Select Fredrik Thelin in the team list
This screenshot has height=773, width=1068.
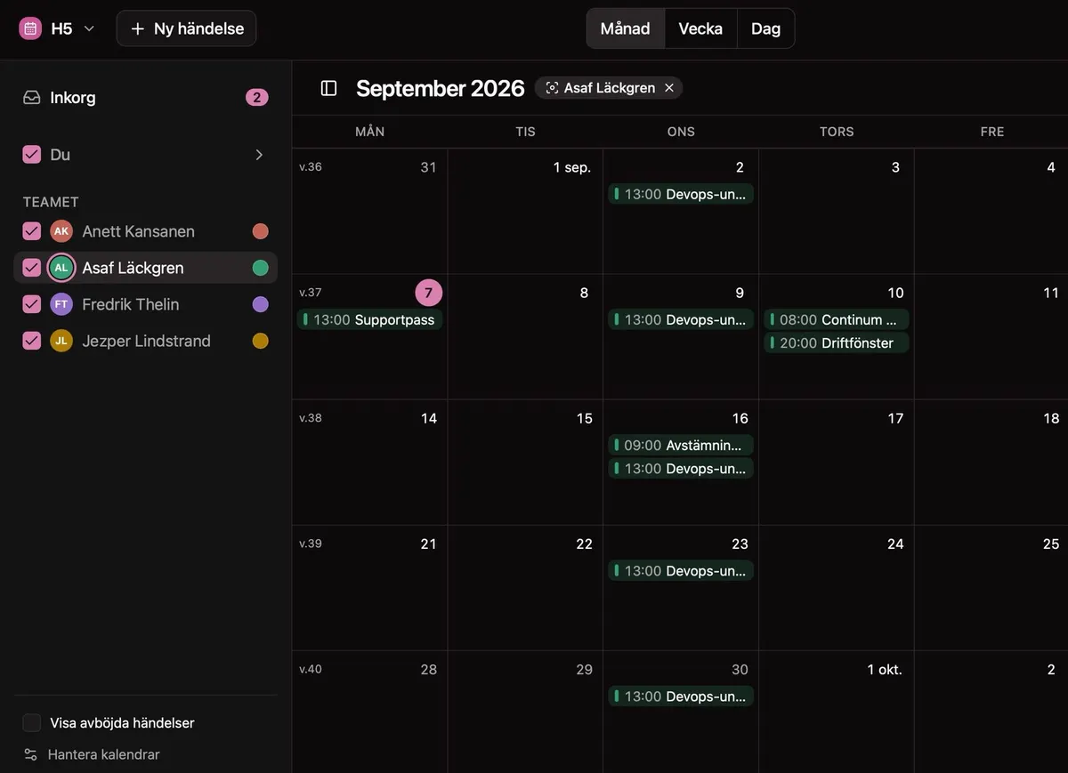(145, 304)
